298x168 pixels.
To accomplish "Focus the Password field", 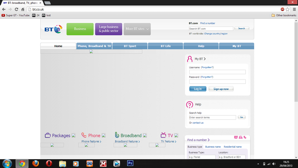I will 217,82.
